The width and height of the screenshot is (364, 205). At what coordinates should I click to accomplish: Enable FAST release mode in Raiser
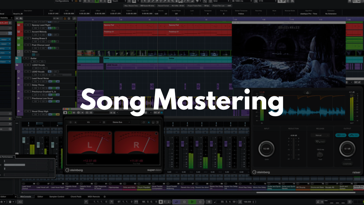pos(320,142)
